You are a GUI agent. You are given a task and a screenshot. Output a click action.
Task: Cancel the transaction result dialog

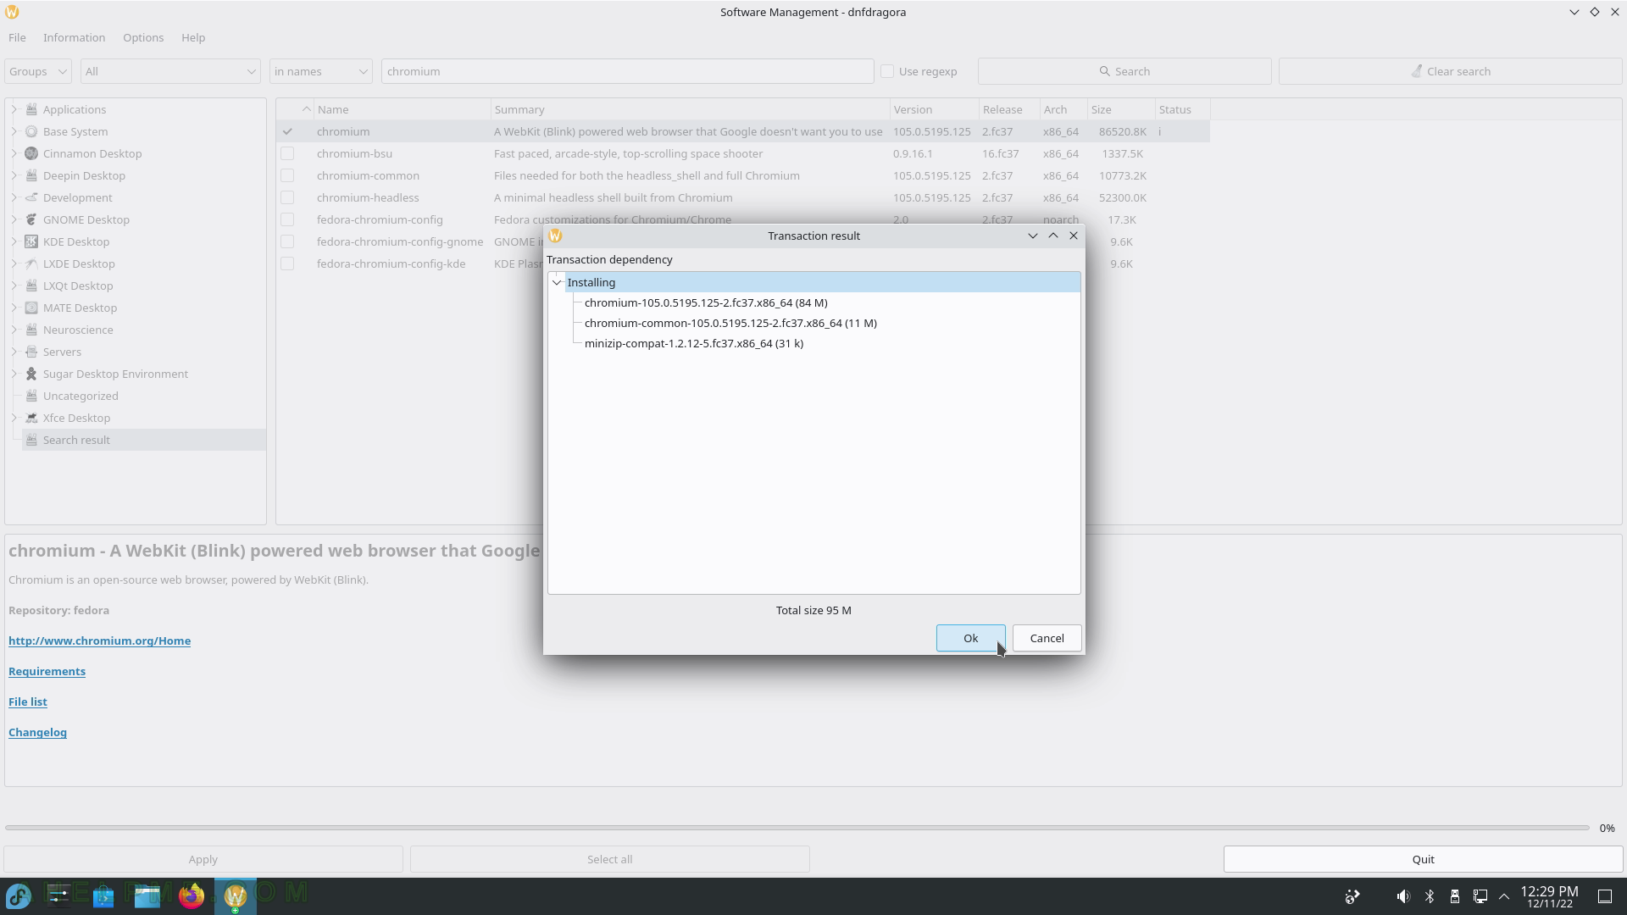pos(1047,638)
